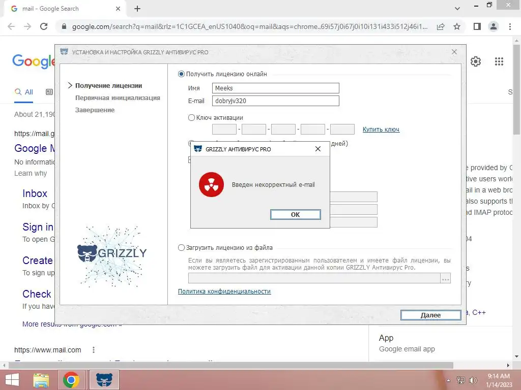Close the Grizzly installer setup window
The image size is (521, 390).
tap(454, 52)
